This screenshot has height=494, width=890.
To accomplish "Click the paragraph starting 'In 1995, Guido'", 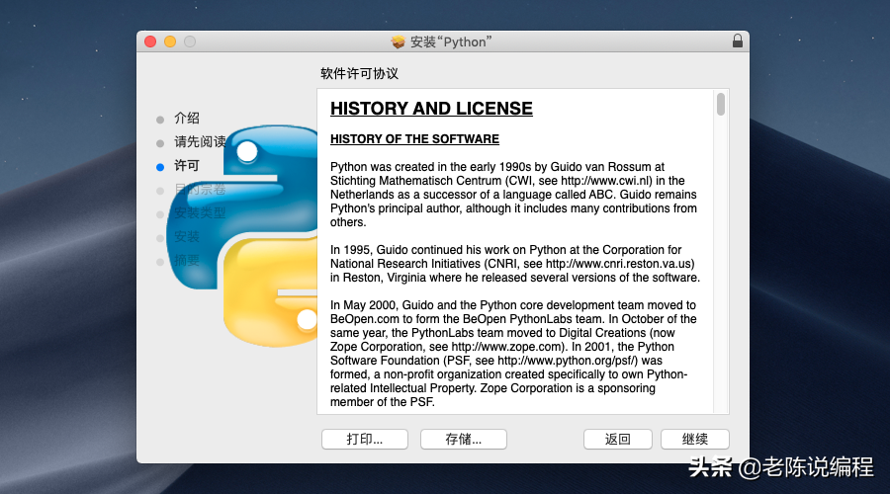I will pos(515,264).
